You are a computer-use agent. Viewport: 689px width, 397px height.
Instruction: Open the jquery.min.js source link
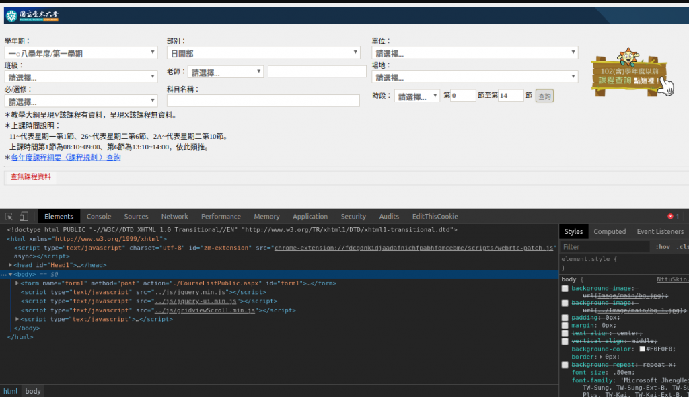pos(190,292)
